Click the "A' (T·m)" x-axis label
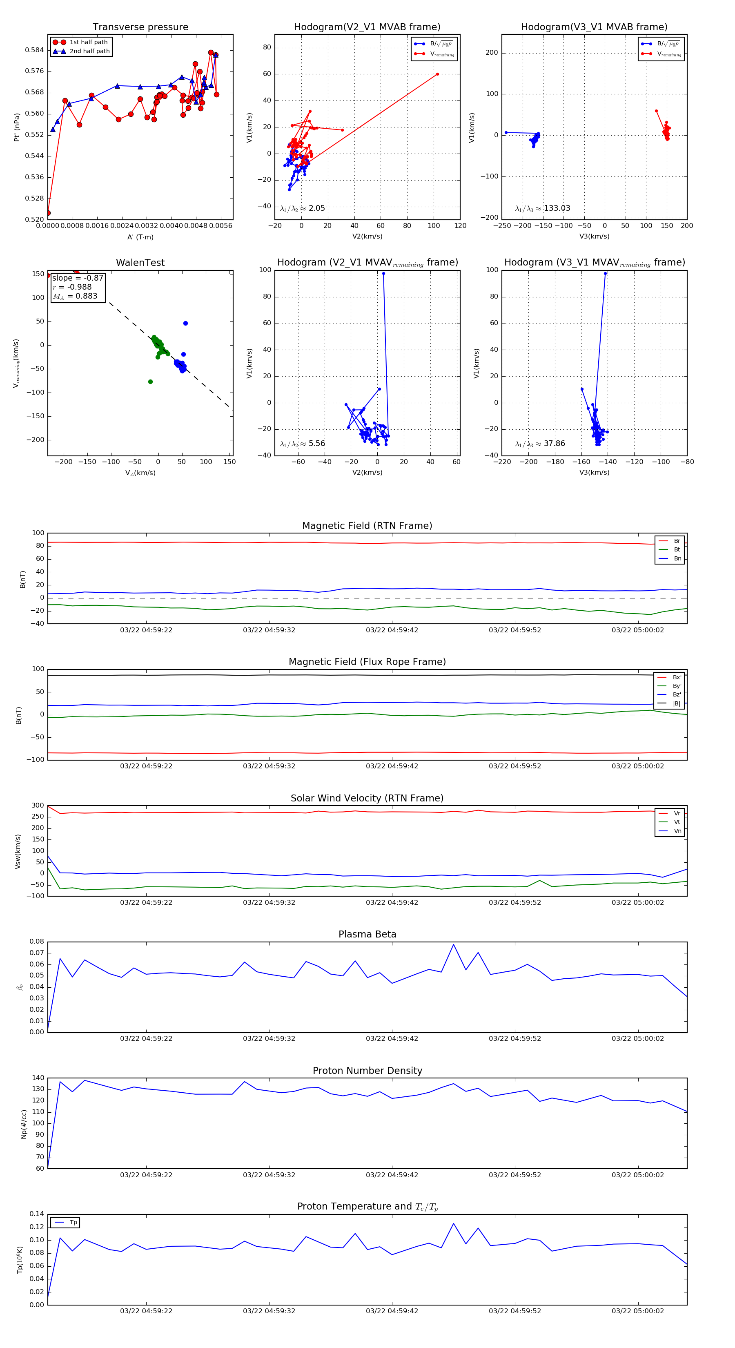735x1348 pixels. tap(140, 237)
